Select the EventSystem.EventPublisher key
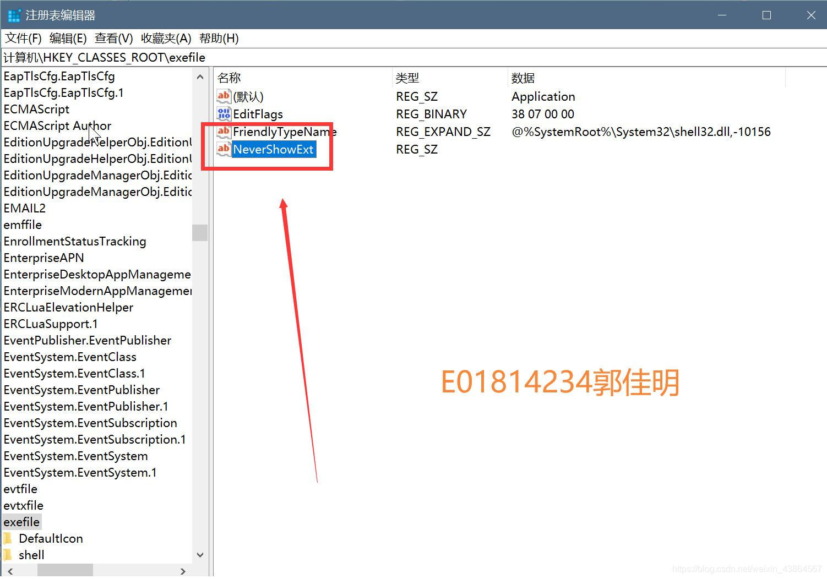The height and width of the screenshot is (579, 827). [x=81, y=390]
